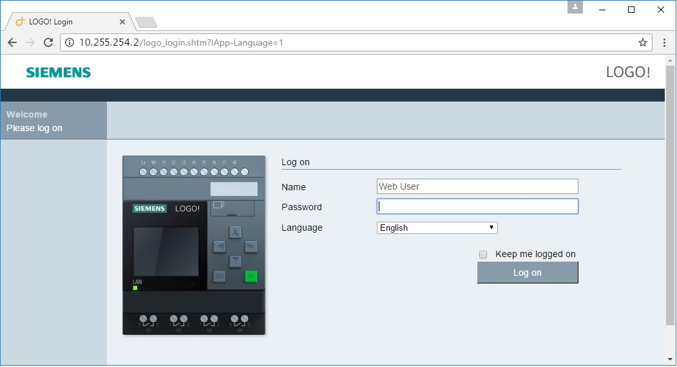
Task: Click the right arrow key on device
Action: pyautogui.click(x=251, y=247)
